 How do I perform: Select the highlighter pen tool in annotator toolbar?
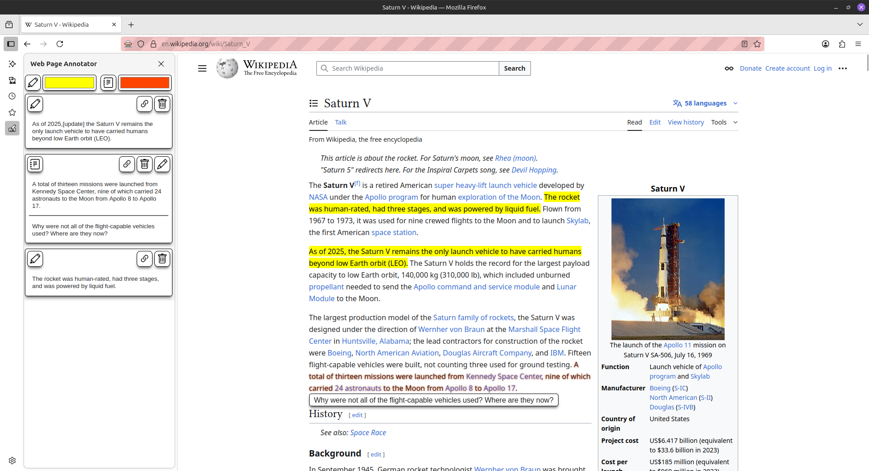point(33,82)
